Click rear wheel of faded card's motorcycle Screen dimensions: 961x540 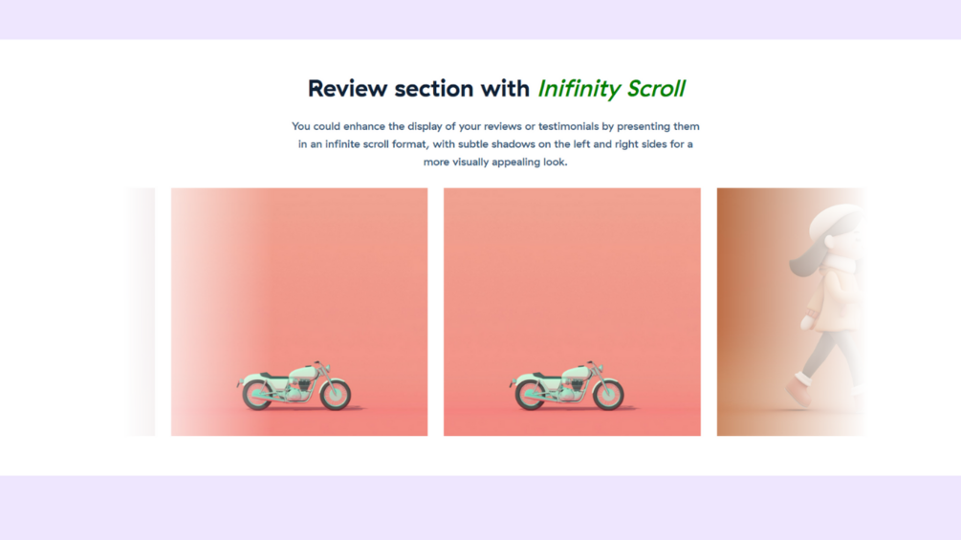click(258, 395)
